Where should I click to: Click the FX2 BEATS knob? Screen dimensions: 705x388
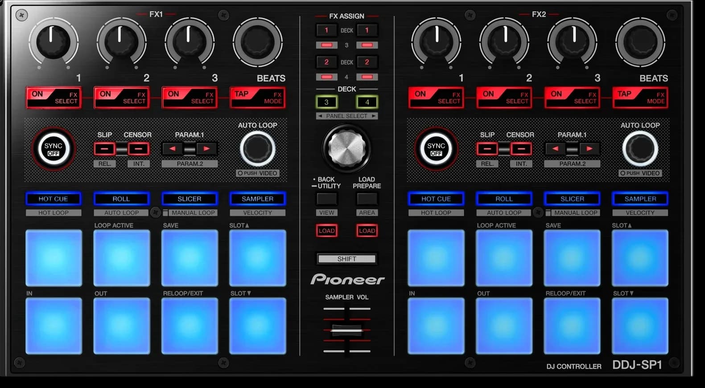(640, 43)
